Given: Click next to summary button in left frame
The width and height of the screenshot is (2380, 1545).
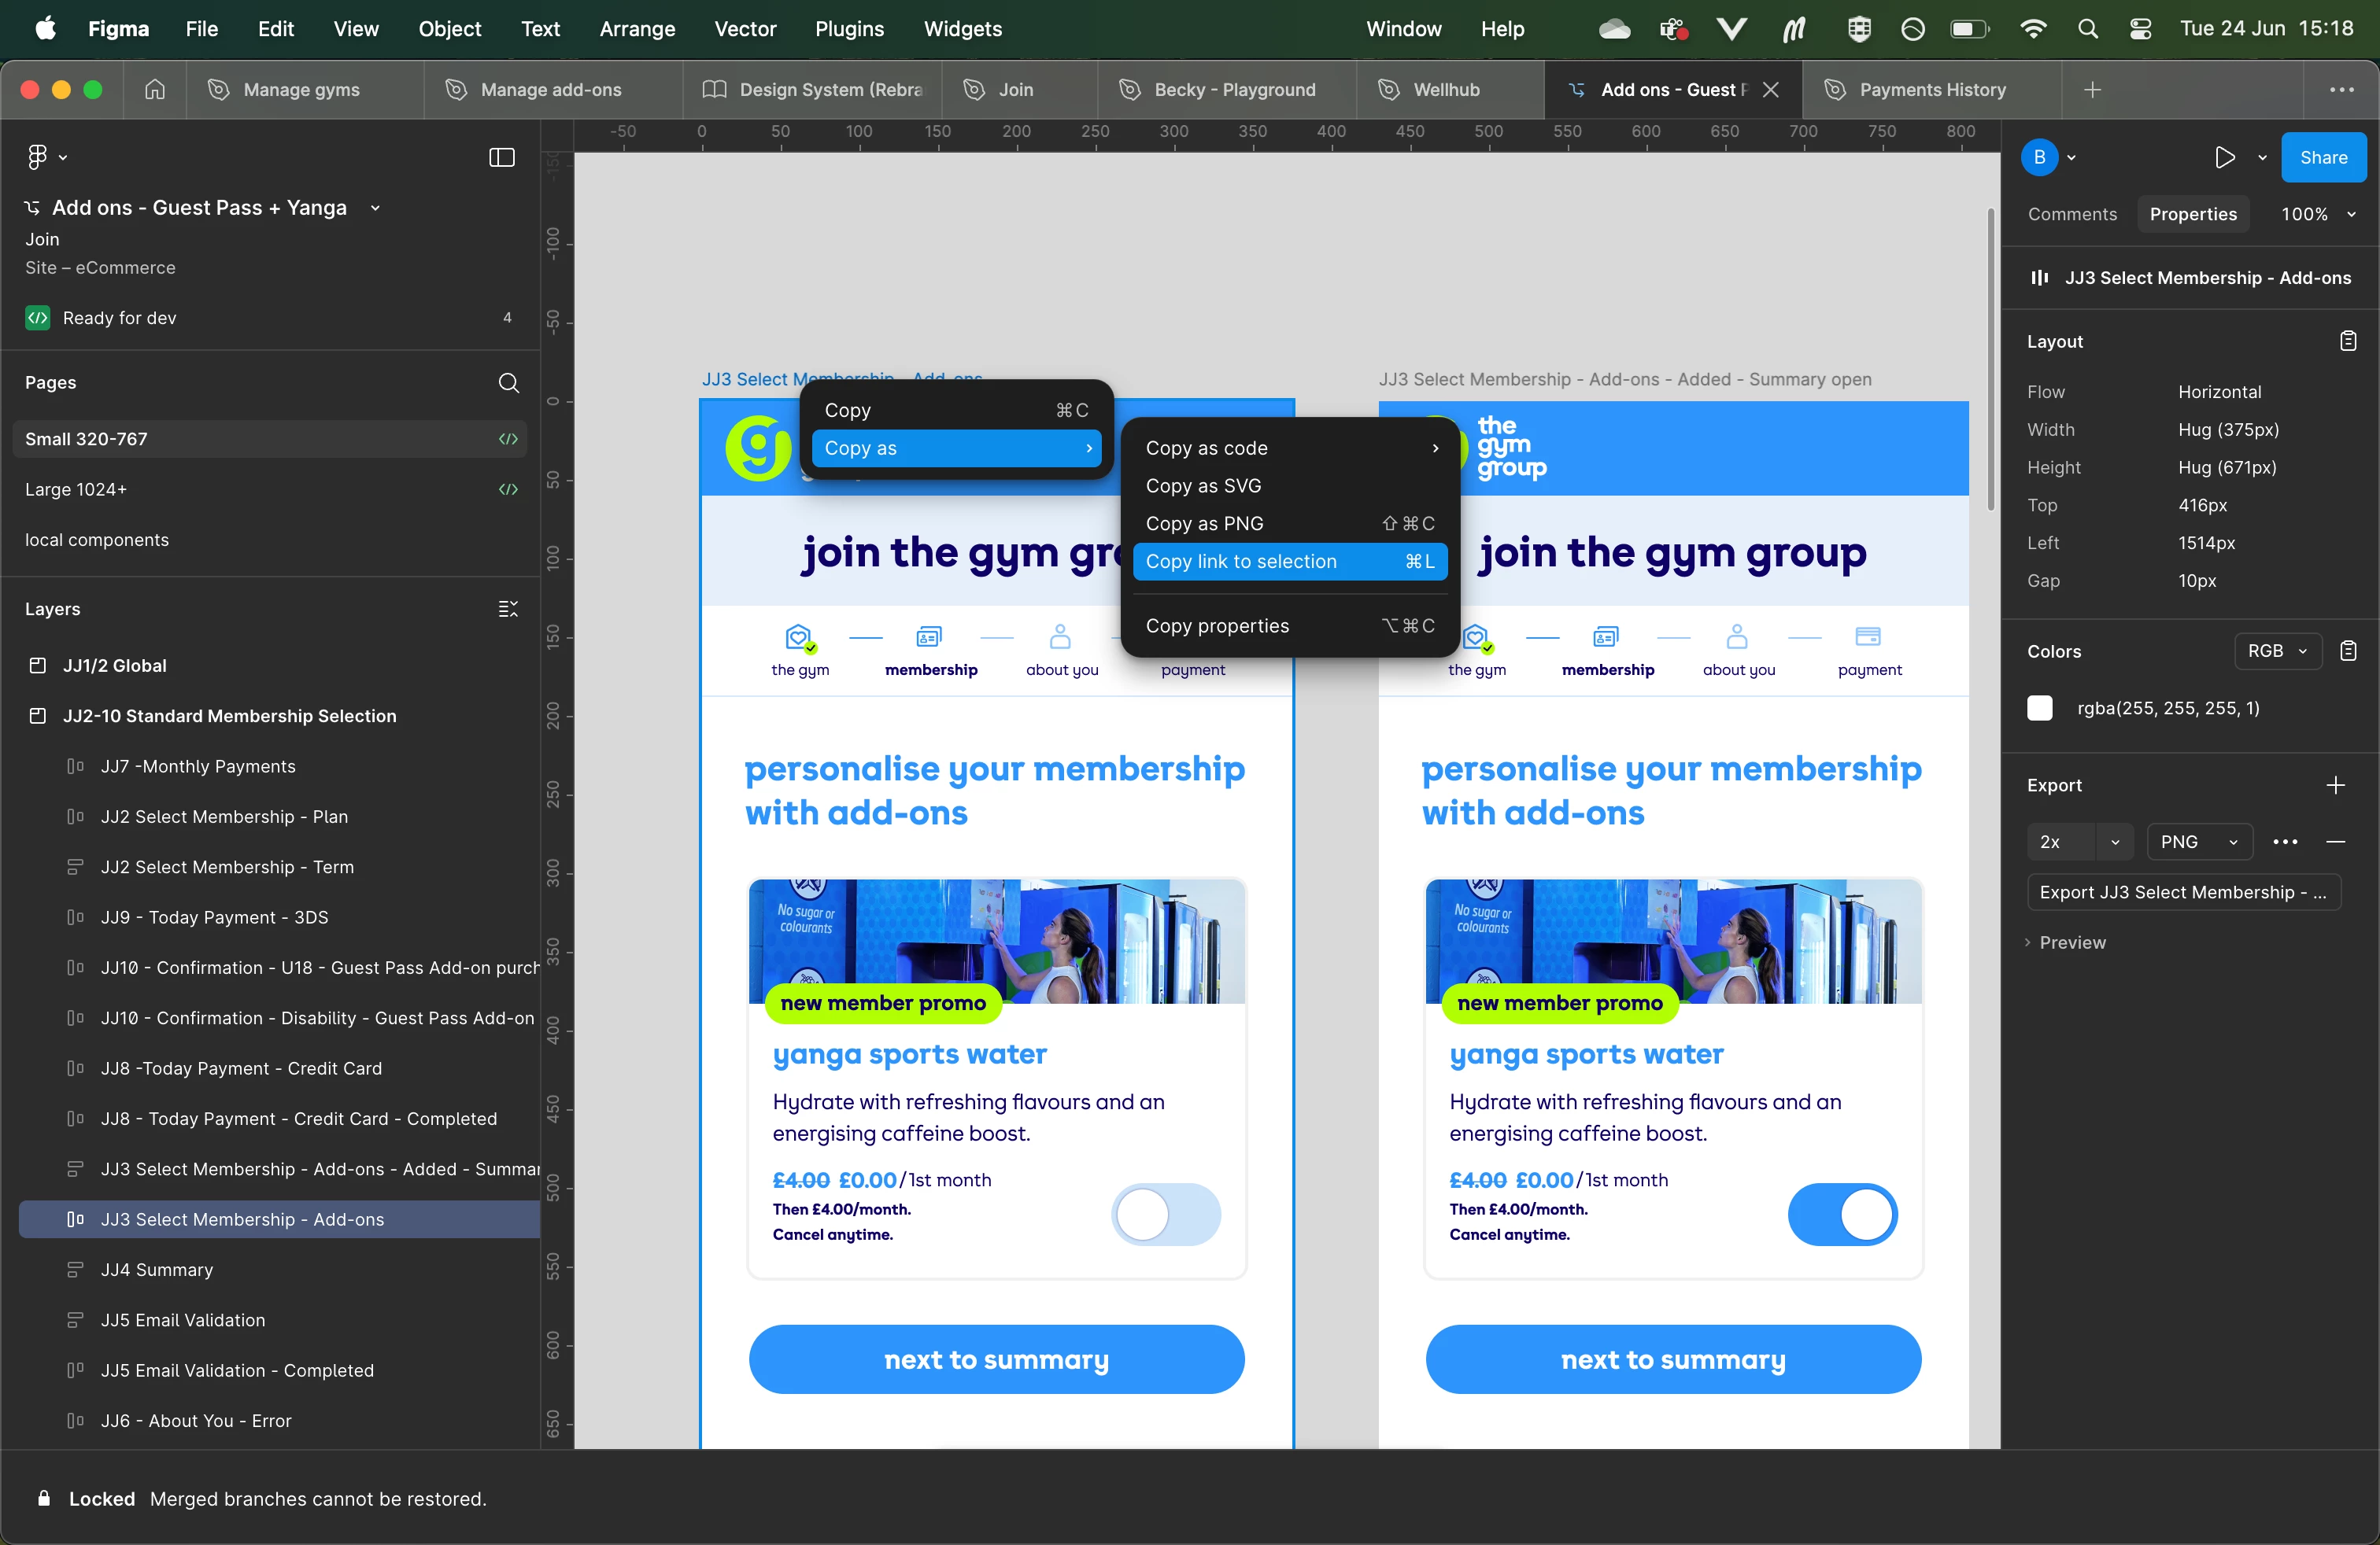Looking at the screenshot, I should click(x=996, y=1359).
